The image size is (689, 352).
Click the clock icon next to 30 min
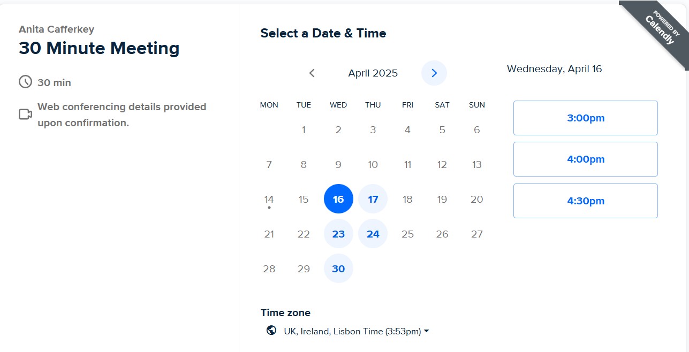pyautogui.click(x=25, y=82)
